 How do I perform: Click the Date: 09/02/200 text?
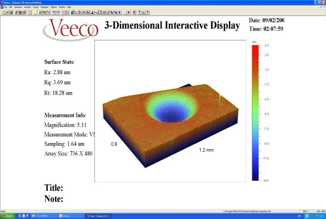267,20
